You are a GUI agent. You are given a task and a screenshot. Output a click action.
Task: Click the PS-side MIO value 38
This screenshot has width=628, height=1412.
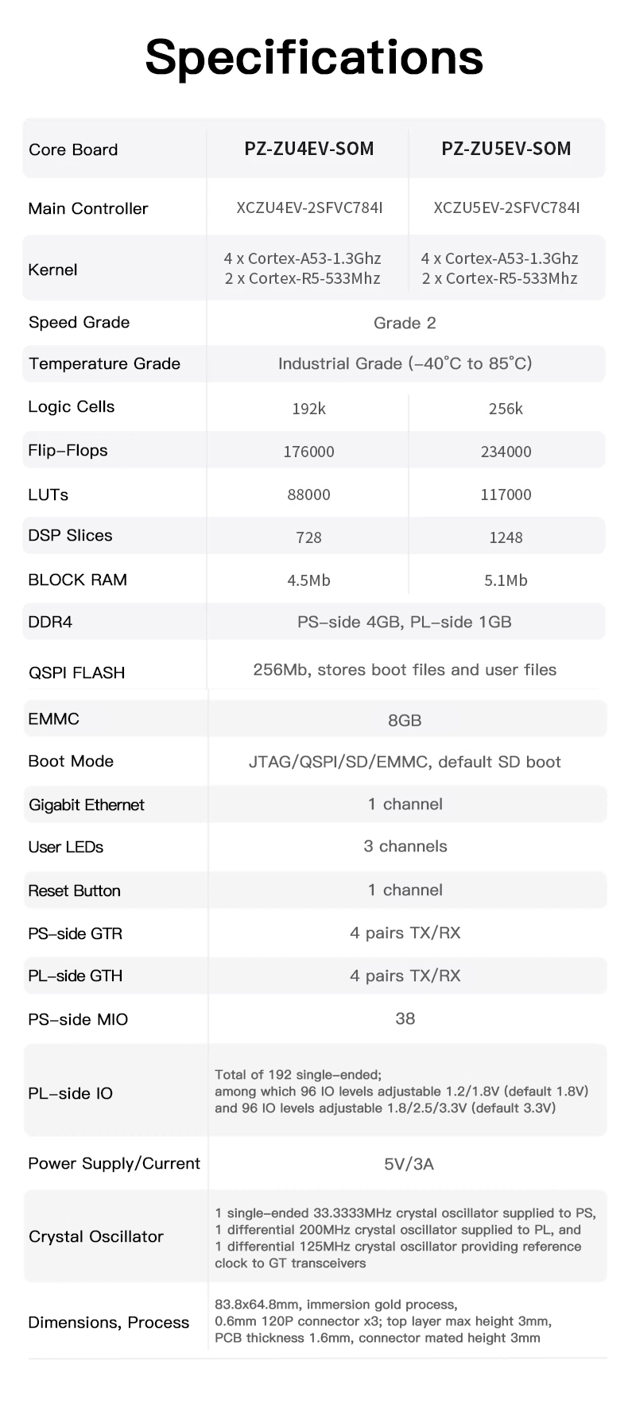pyautogui.click(x=405, y=1018)
